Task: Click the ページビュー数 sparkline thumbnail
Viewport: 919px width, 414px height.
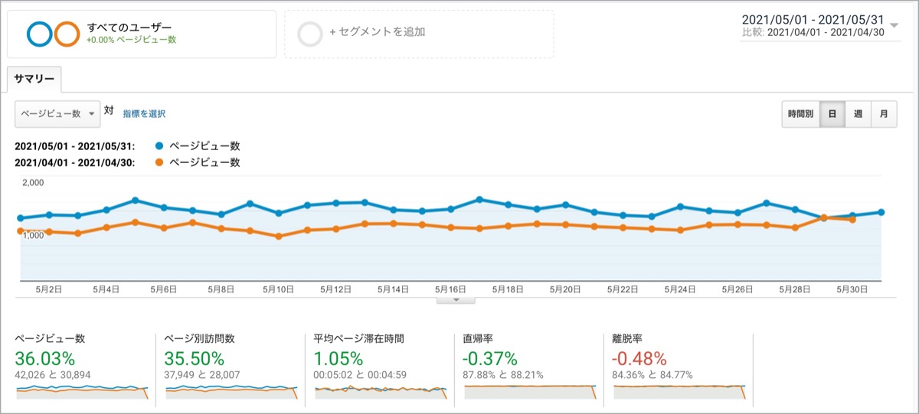Action: coord(81,391)
